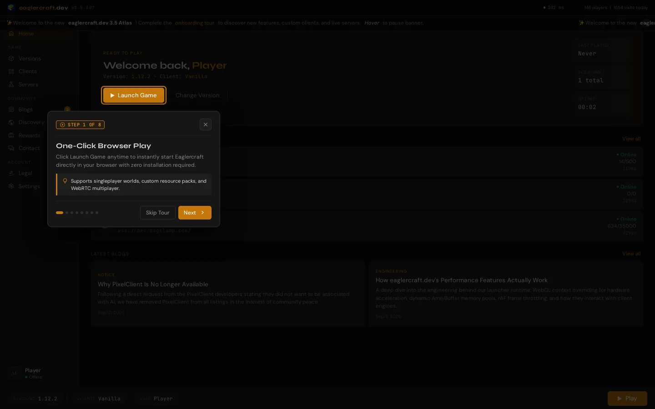Click the Player name in sidebar footer
This screenshot has width=655, height=409.
[x=33, y=370]
